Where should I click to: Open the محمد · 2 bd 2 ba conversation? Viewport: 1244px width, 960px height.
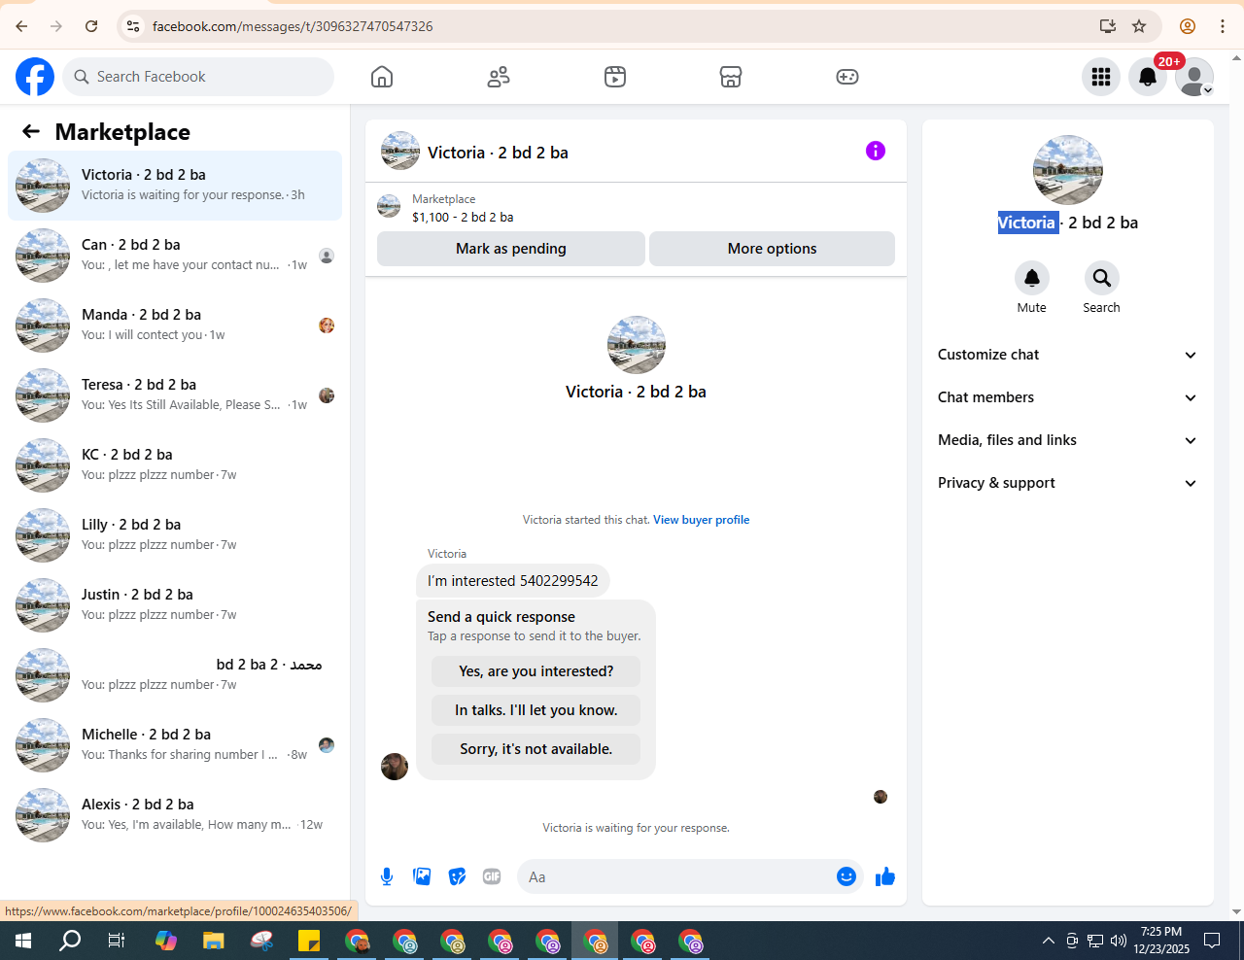[x=175, y=675]
